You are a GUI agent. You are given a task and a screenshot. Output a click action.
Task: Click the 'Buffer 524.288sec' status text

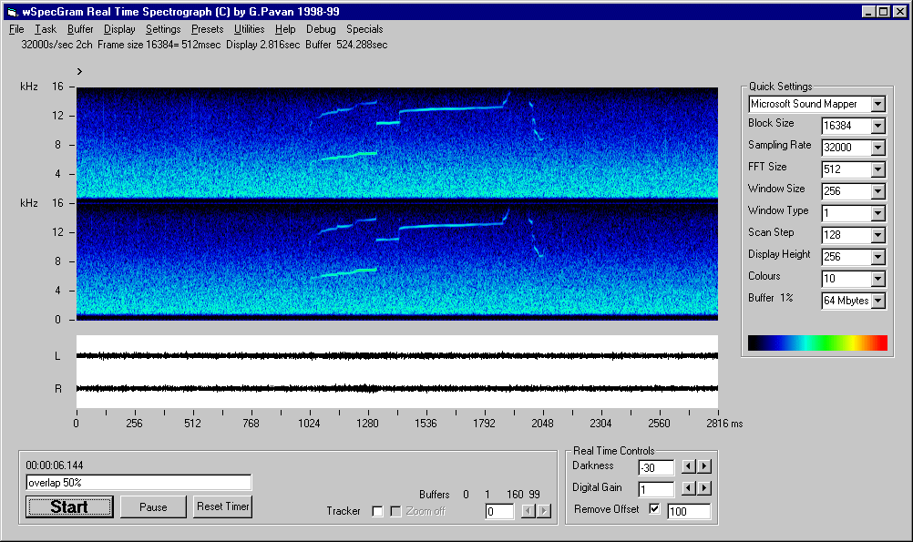[x=346, y=45]
